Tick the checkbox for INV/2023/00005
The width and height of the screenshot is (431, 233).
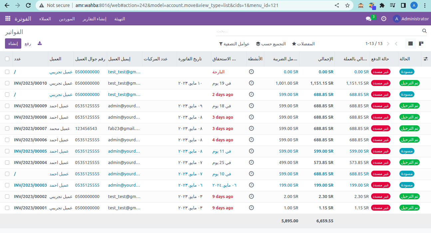pyautogui.click(x=7, y=151)
